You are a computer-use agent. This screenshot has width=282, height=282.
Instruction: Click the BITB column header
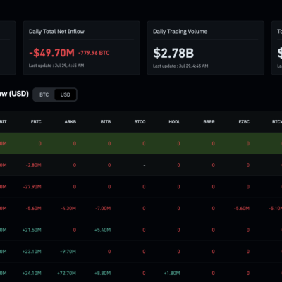click(106, 122)
